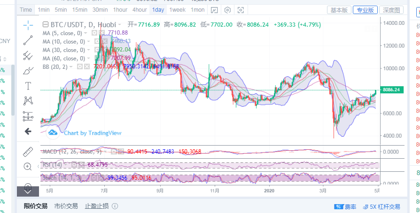Collapse the BTC/USDT indicator legend box

[x=46, y=25]
